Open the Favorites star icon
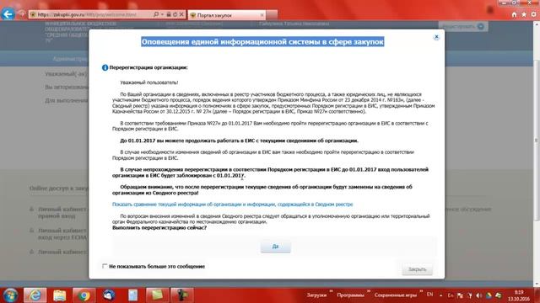The width and height of the screenshot is (540, 303). coord(524,14)
